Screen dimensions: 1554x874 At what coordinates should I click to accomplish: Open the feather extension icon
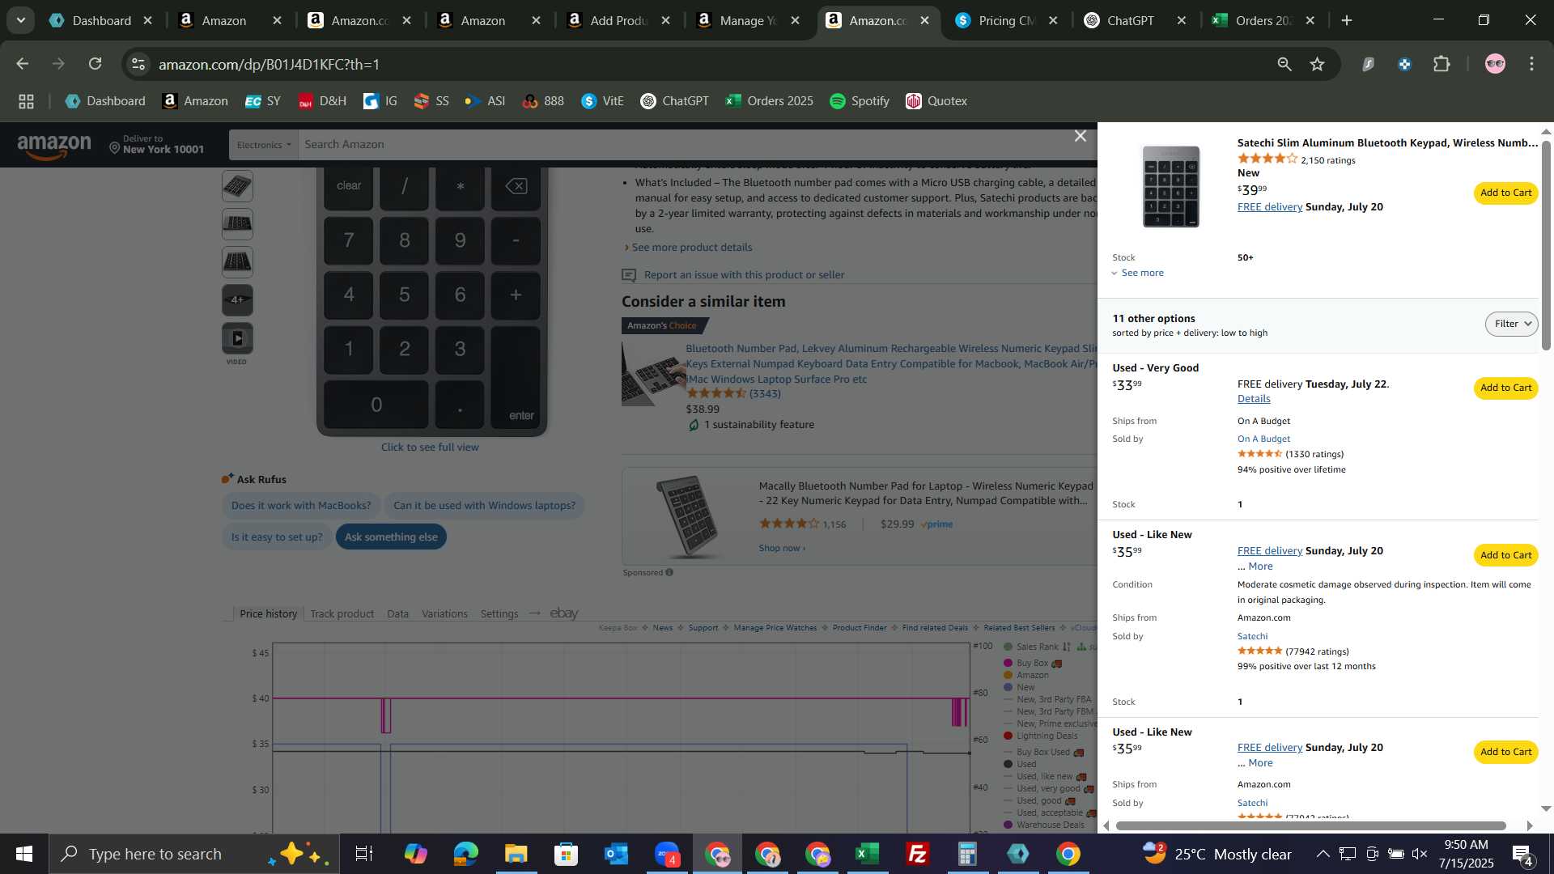click(x=1368, y=64)
